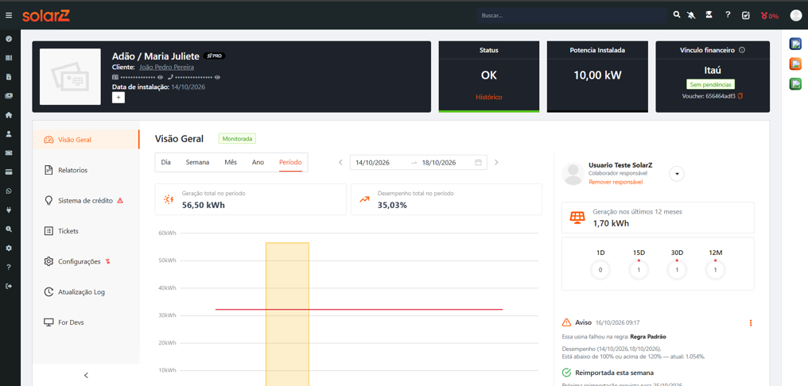Click the plus button under installation date
The image size is (808, 386).
point(118,97)
